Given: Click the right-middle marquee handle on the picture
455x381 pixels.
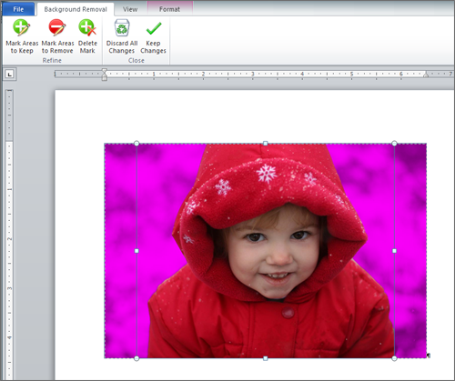Looking at the screenshot, I should (x=394, y=251).
